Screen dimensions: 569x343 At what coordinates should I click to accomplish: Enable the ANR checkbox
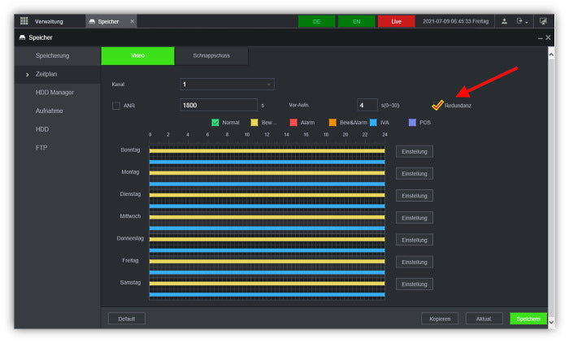[x=116, y=106]
